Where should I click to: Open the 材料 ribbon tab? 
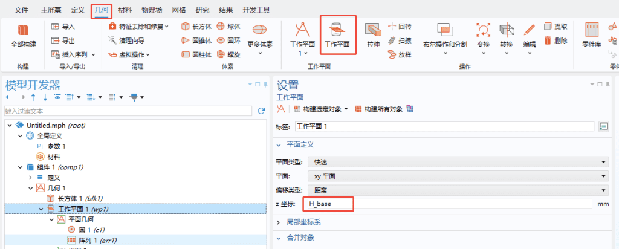tap(125, 10)
